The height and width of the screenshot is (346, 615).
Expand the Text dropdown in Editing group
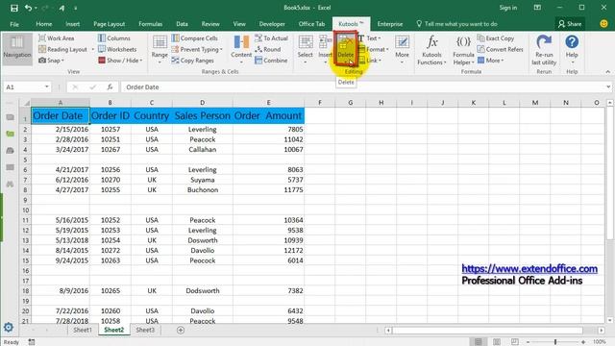point(380,38)
